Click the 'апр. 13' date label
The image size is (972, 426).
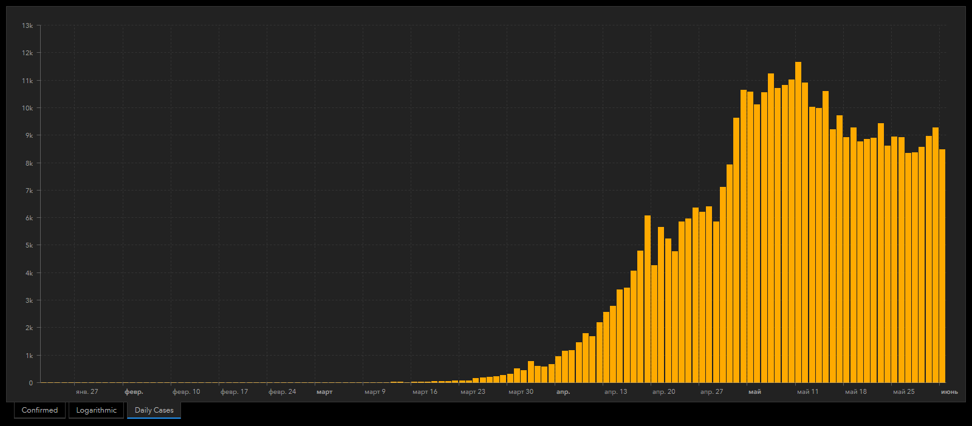point(615,391)
